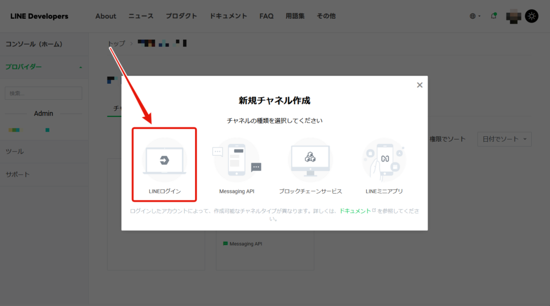
Task: Select the blurred provider entry under Admin
Action: point(29,130)
